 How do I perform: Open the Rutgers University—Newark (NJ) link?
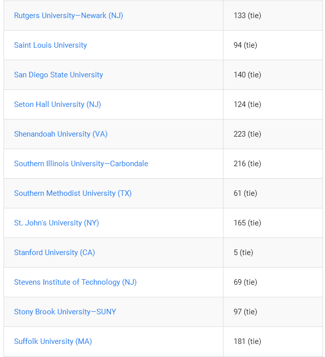tap(68, 16)
